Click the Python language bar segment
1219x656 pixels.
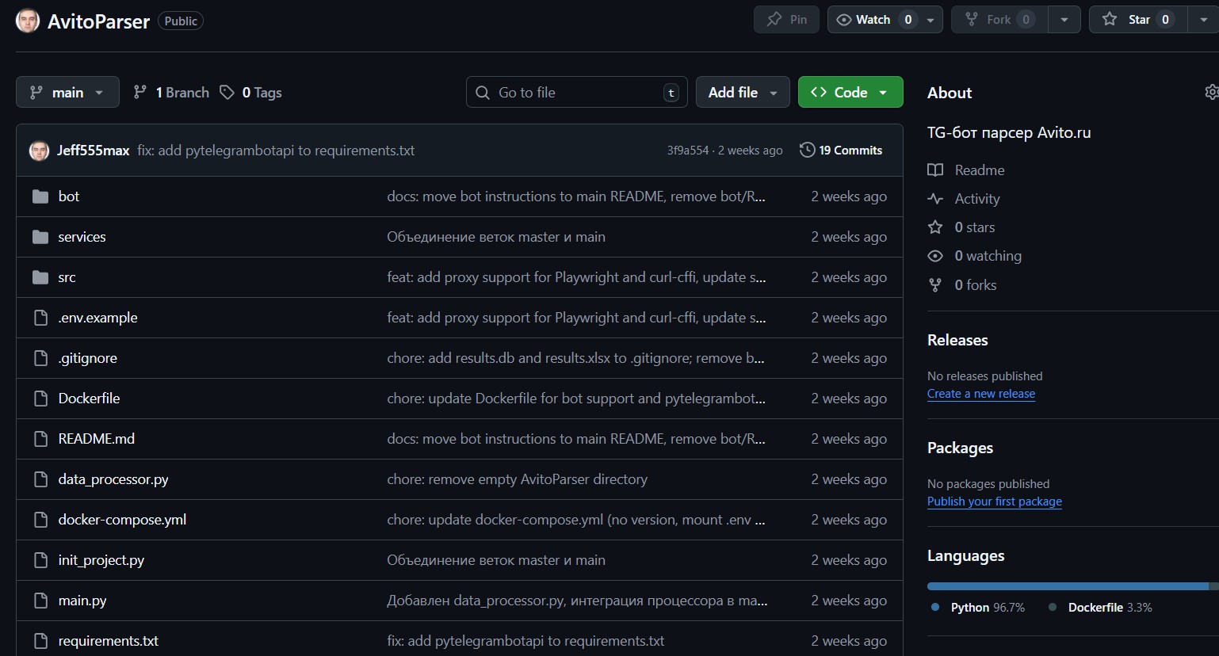pyautogui.click(x=1067, y=586)
